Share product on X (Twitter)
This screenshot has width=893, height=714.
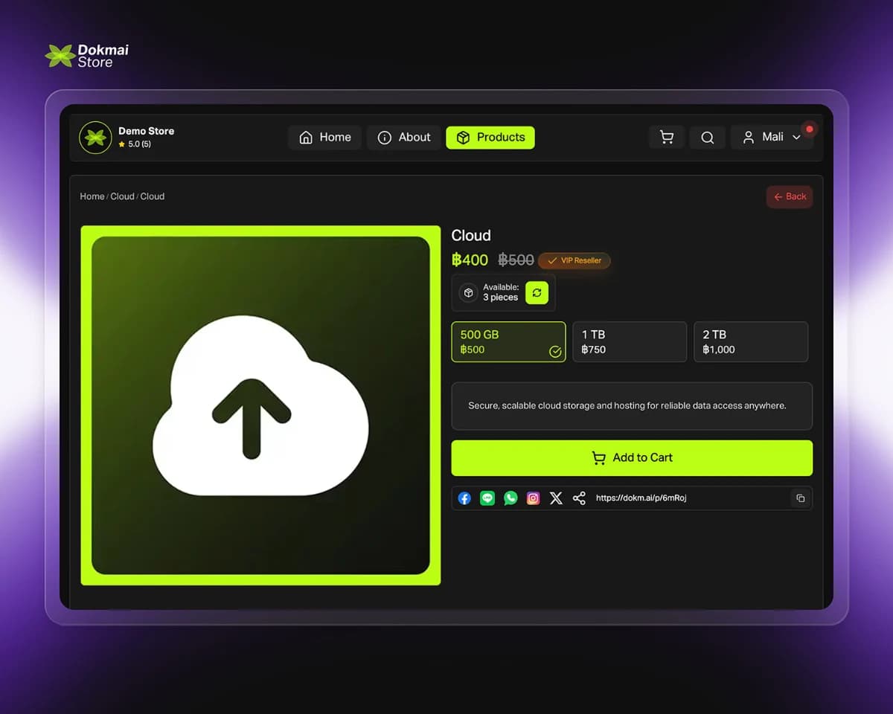click(x=556, y=498)
